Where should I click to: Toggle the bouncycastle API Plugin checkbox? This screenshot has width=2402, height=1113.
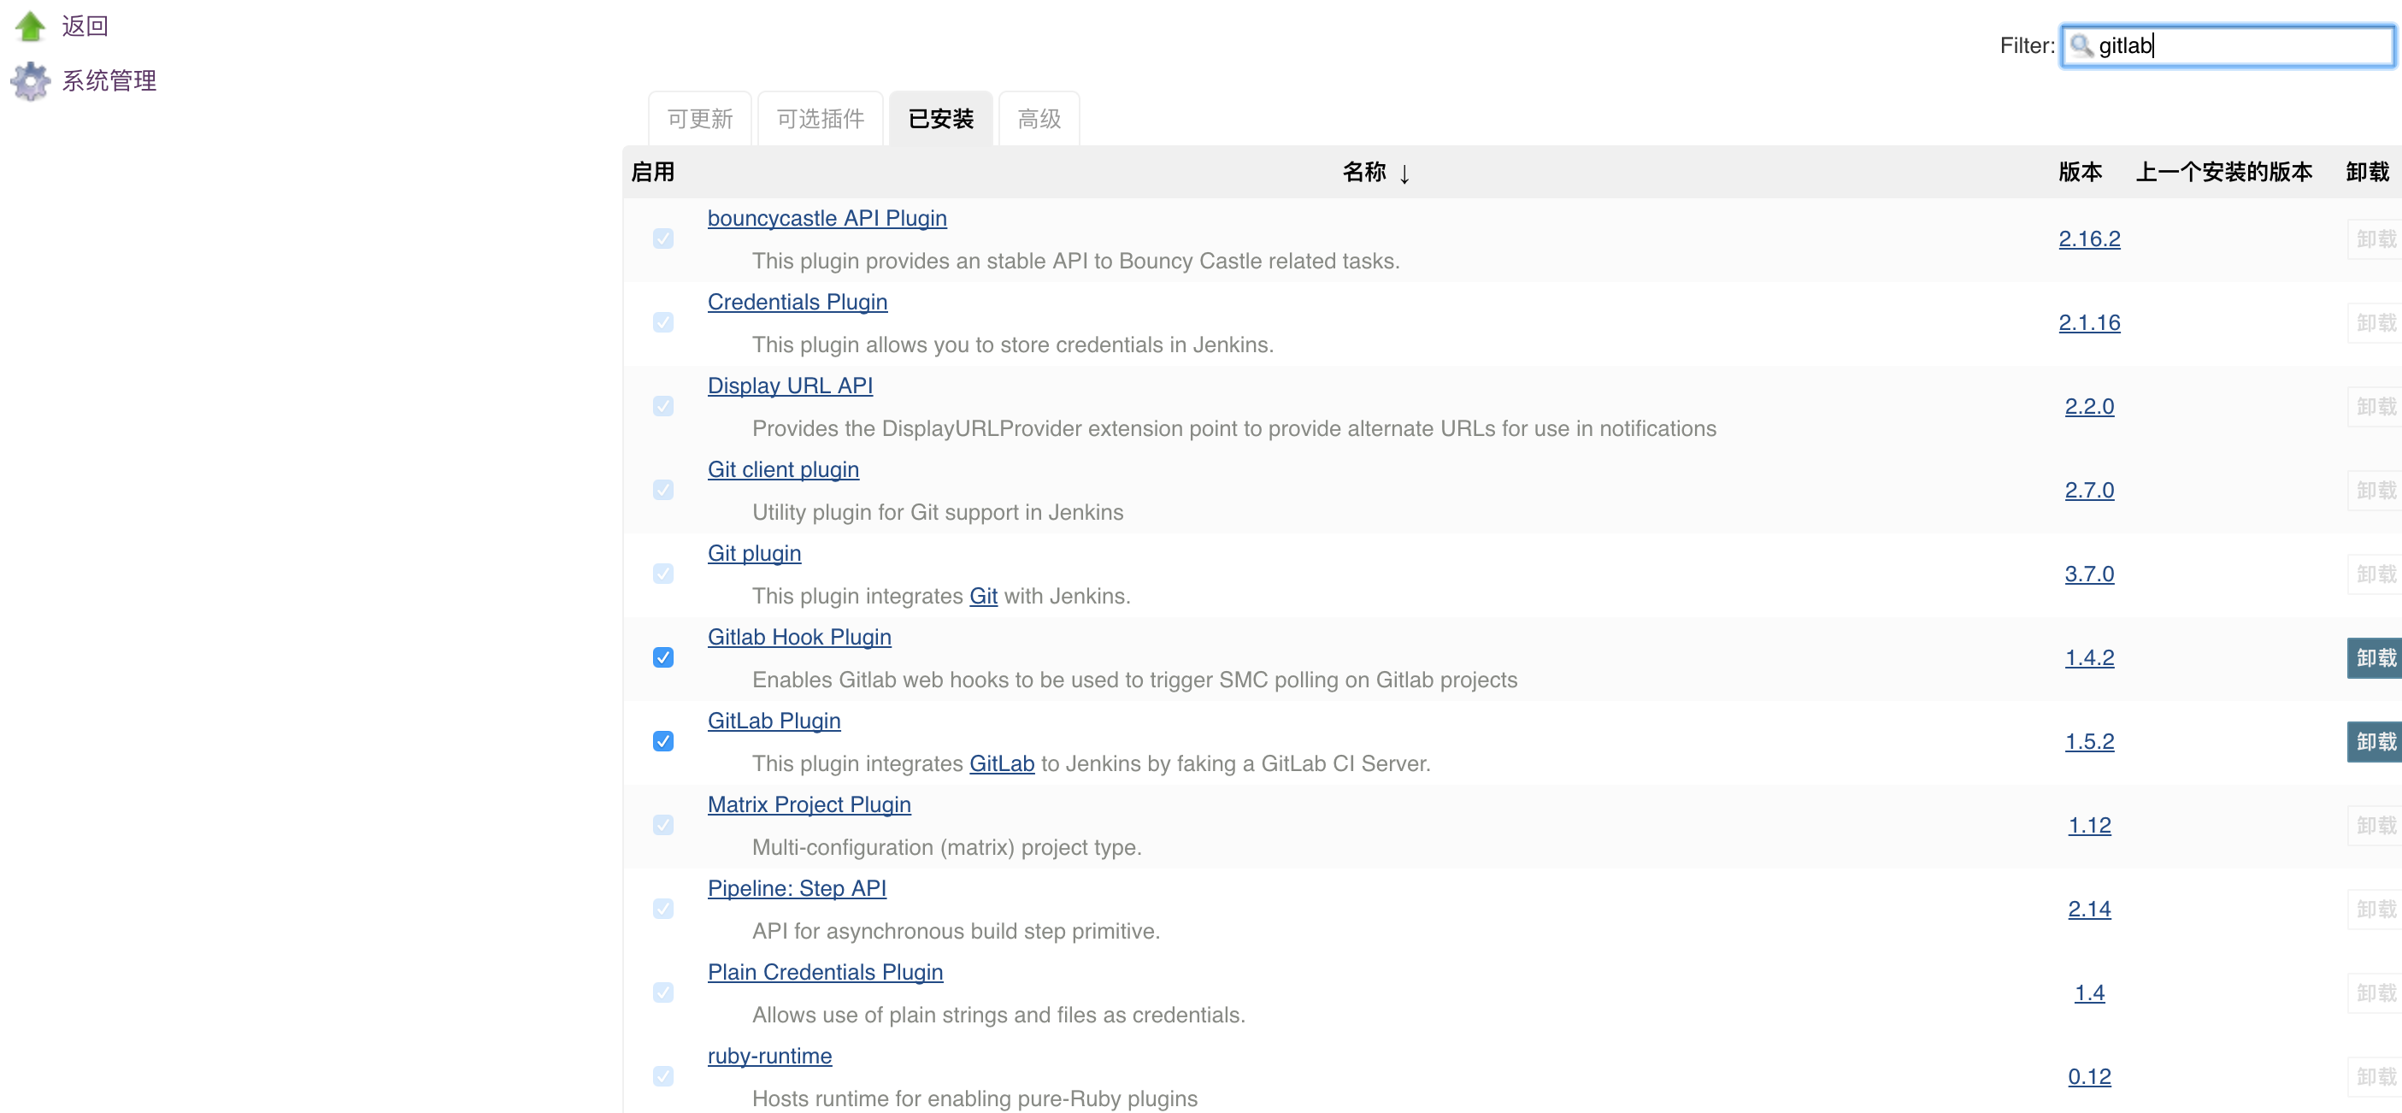pyautogui.click(x=663, y=238)
